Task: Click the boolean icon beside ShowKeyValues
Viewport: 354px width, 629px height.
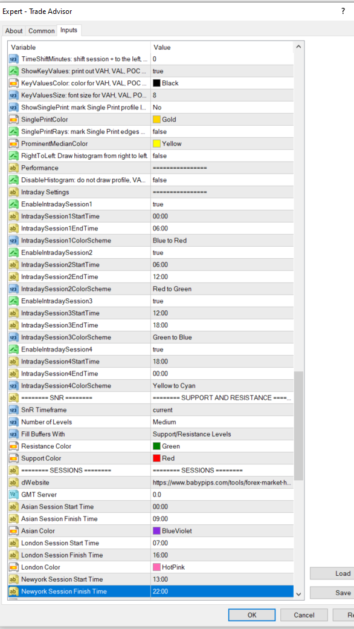Action: [x=13, y=71]
